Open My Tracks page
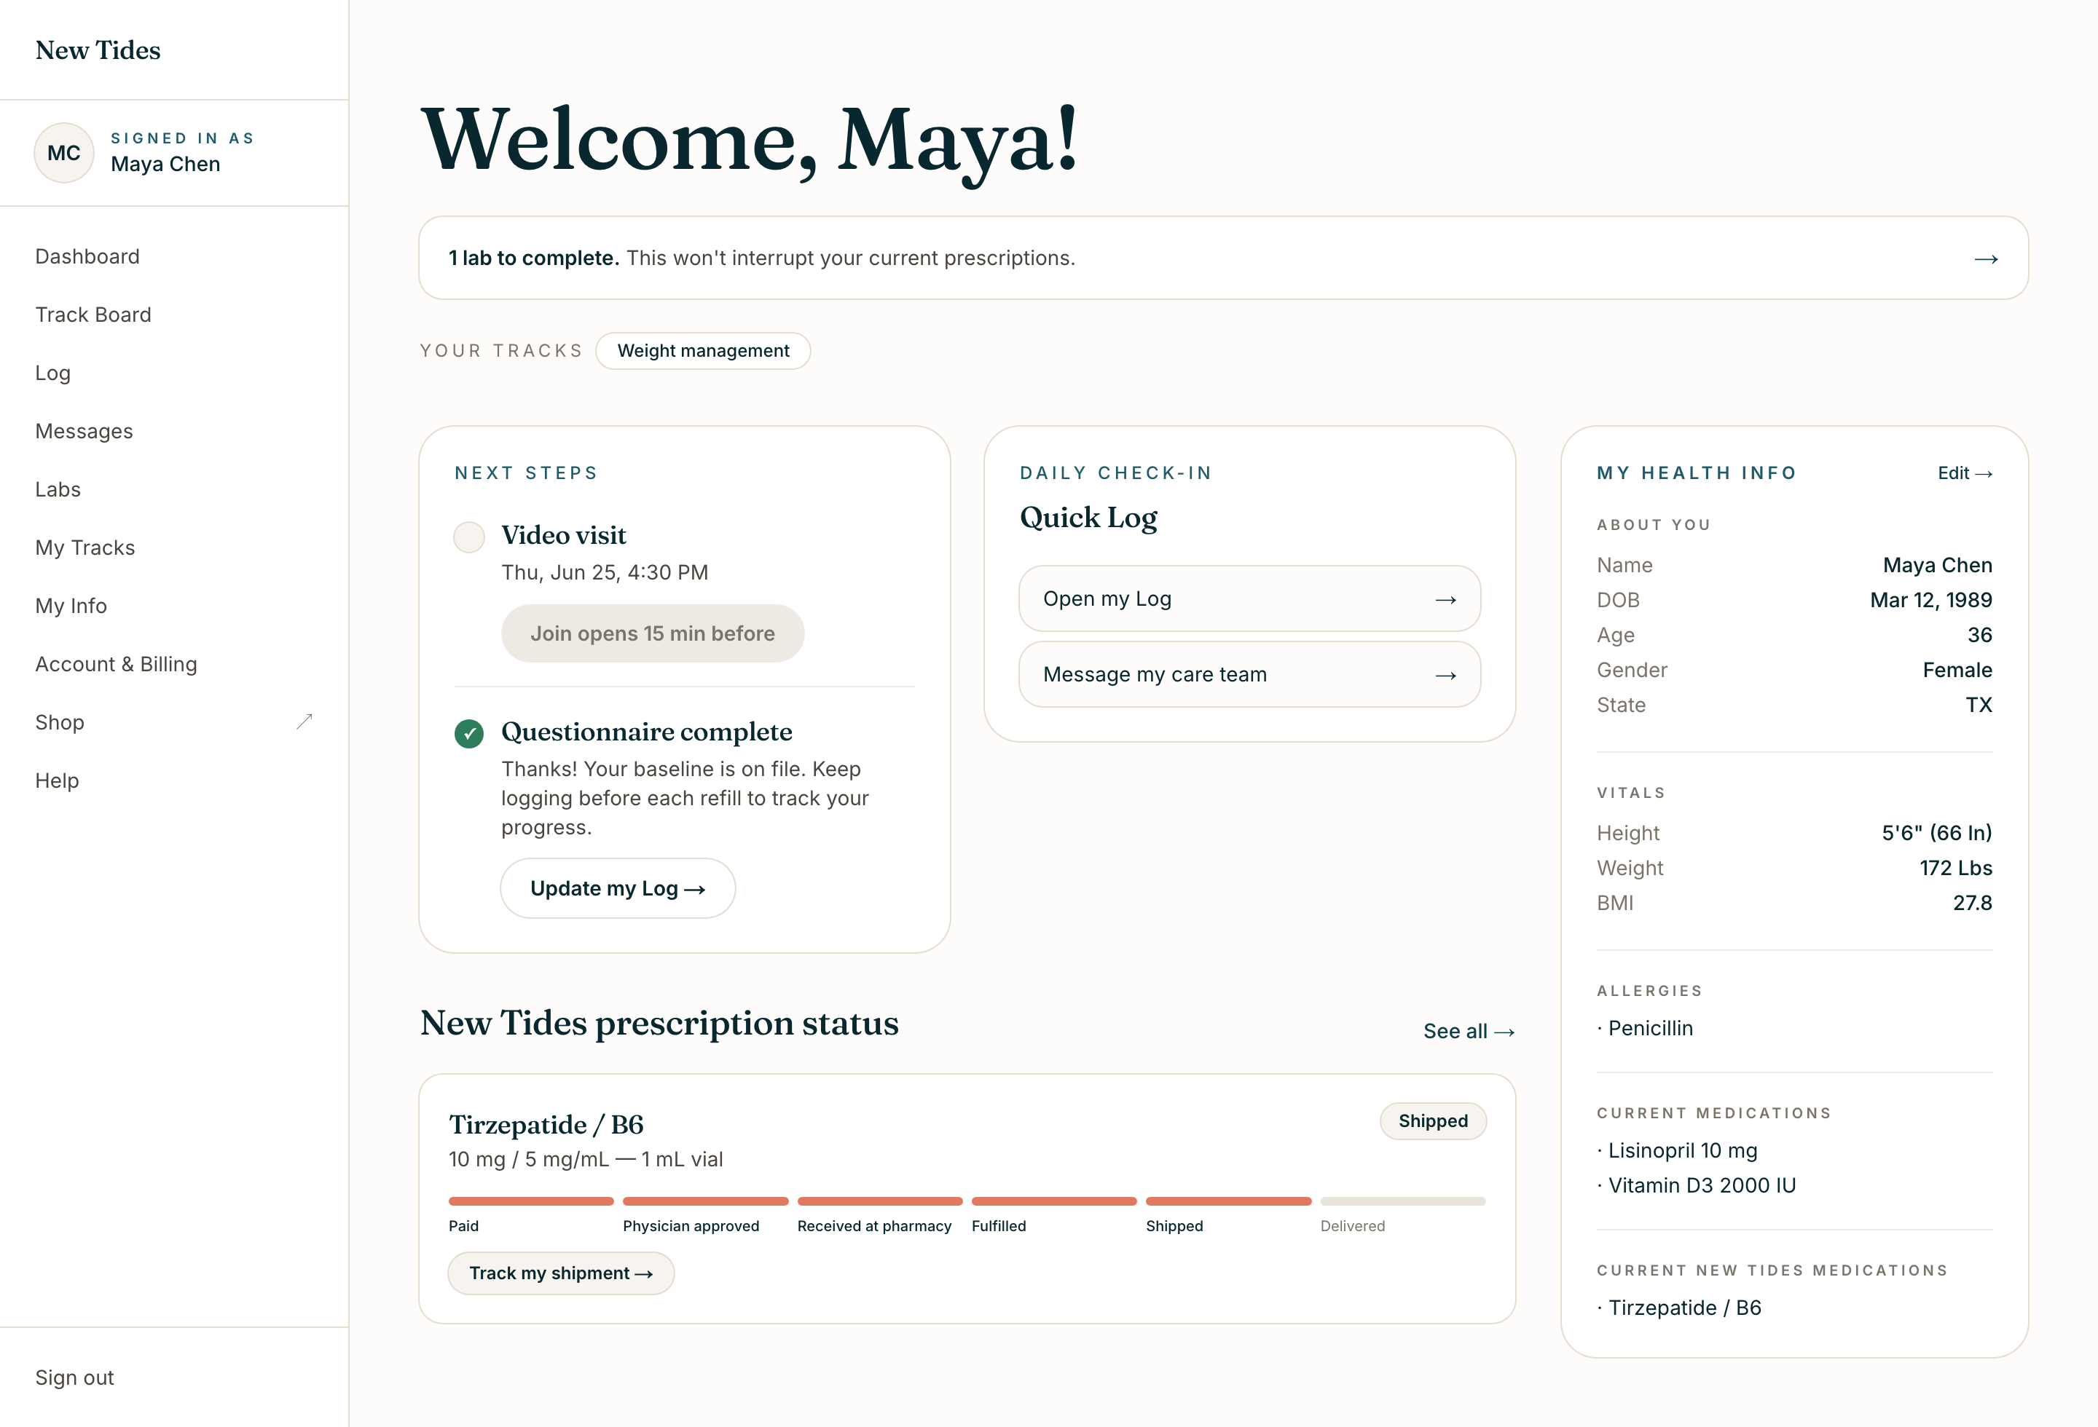The width and height of the screenshot is (2098, 1427). pos(85,548)
